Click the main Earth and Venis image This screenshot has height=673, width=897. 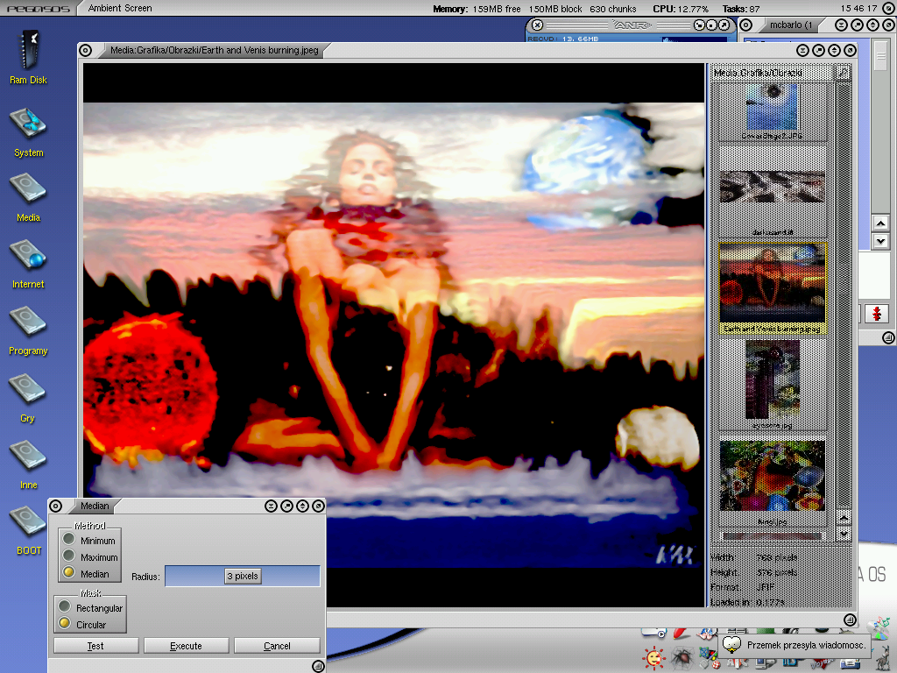(393, 335)
